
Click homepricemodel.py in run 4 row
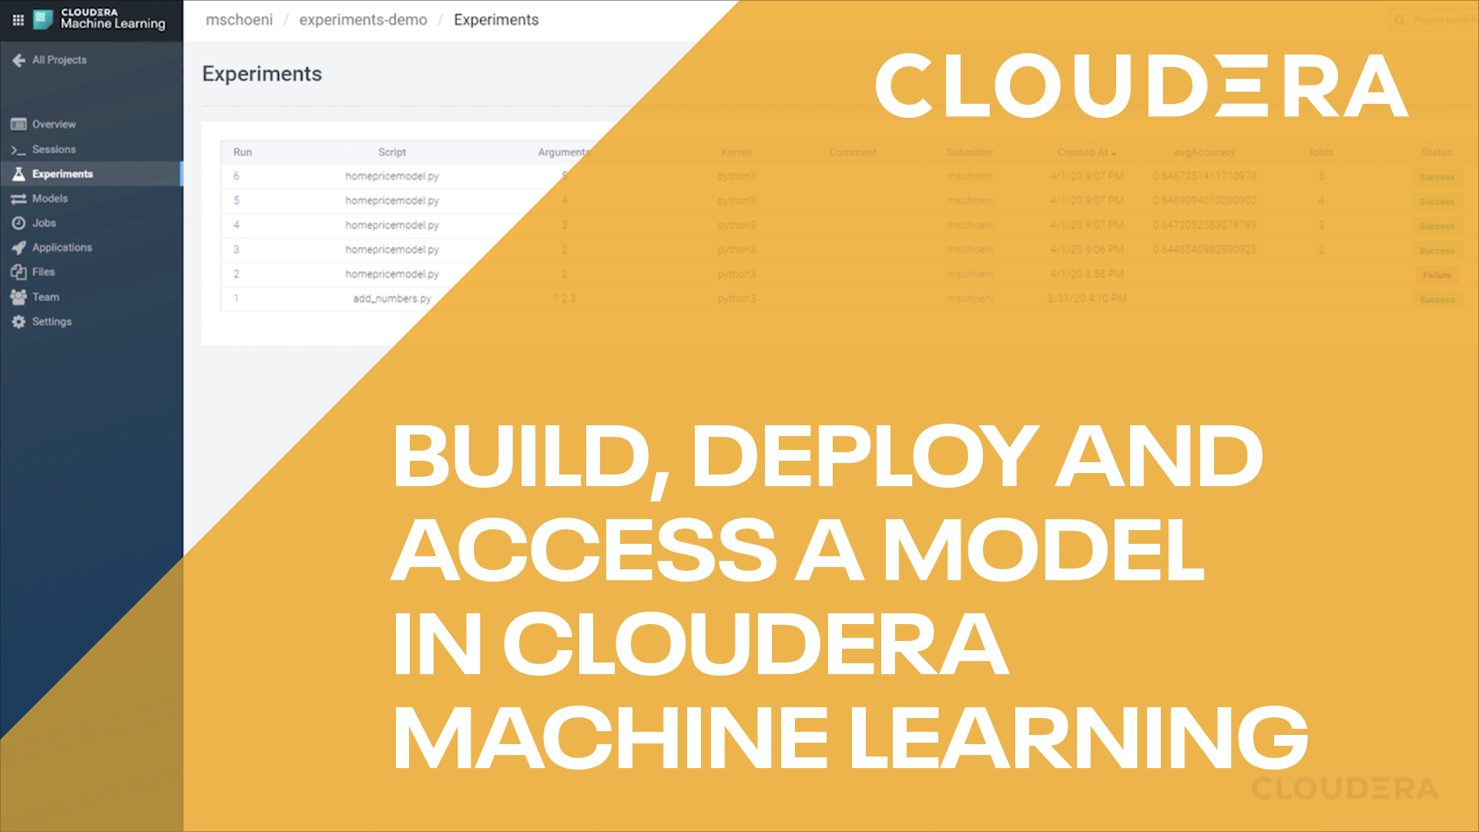pyautogui.click(x=391, y=226)
